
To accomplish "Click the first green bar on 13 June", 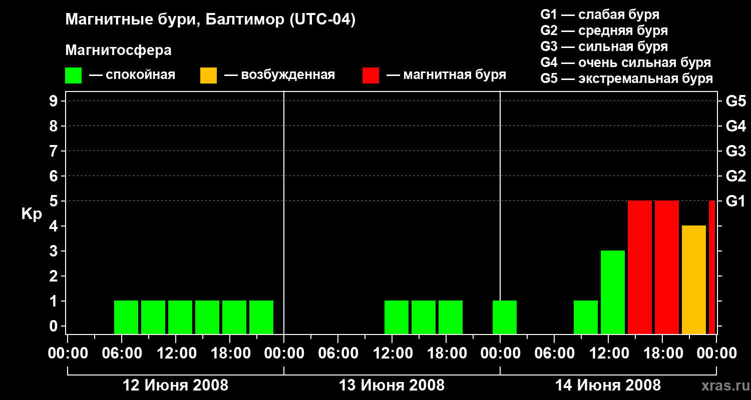I will 397,317.
